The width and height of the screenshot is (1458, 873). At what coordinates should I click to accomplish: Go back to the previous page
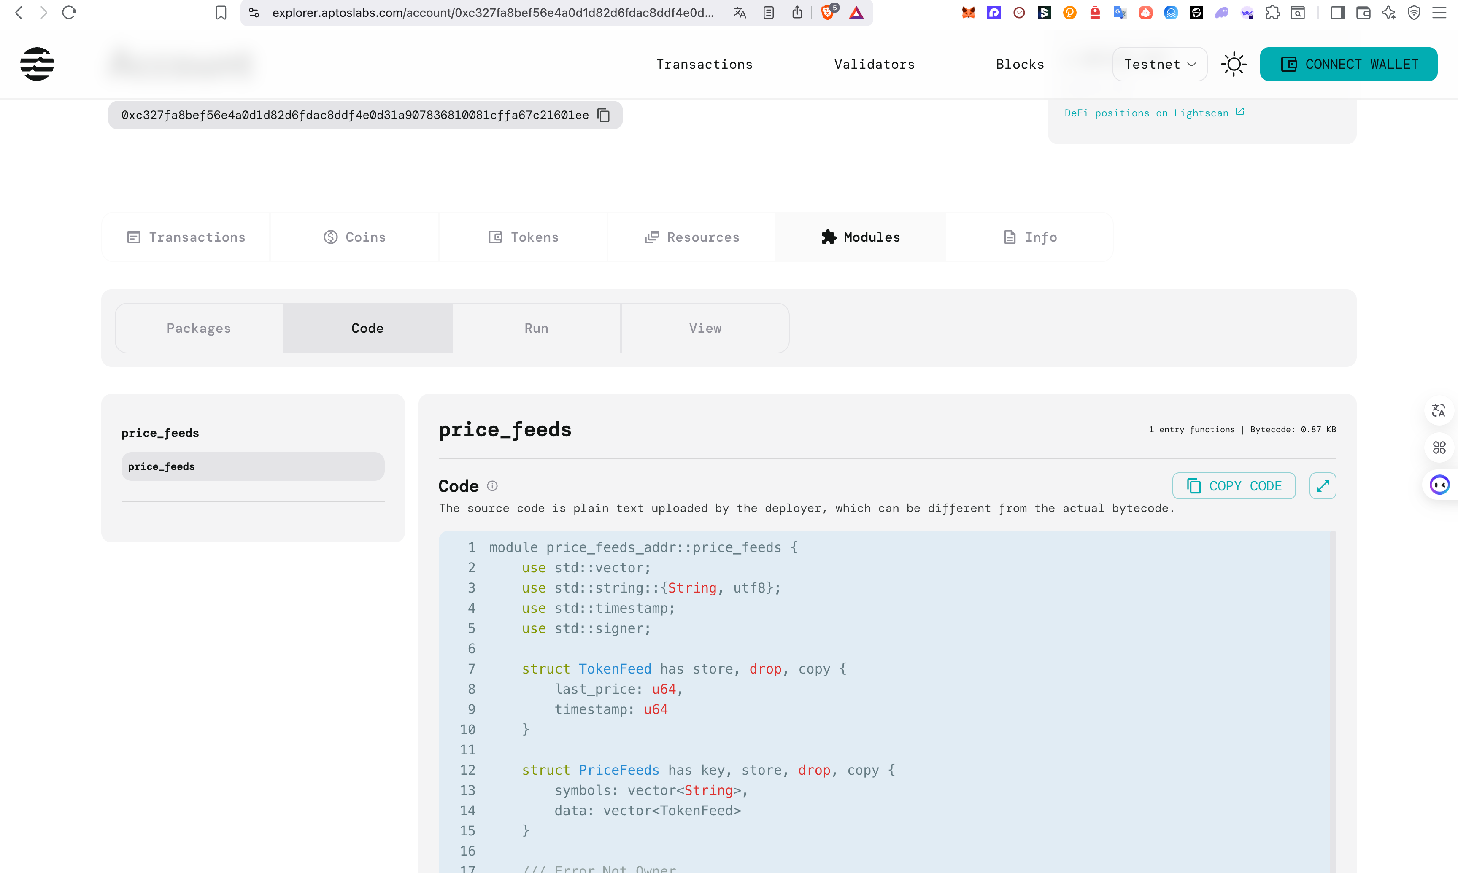(x=19, y=12)
